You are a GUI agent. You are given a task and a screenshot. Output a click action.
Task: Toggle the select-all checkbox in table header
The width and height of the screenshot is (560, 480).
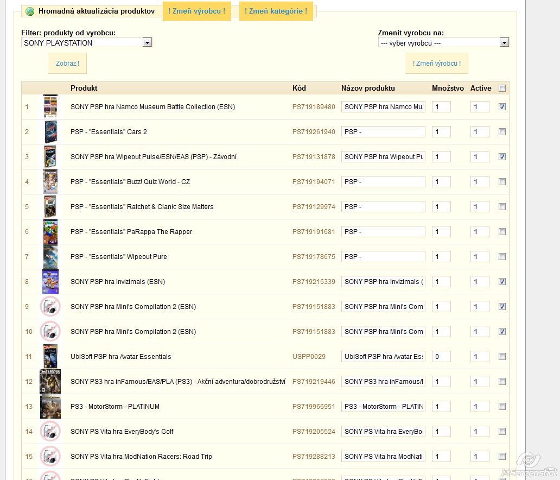tap(502, 89)
